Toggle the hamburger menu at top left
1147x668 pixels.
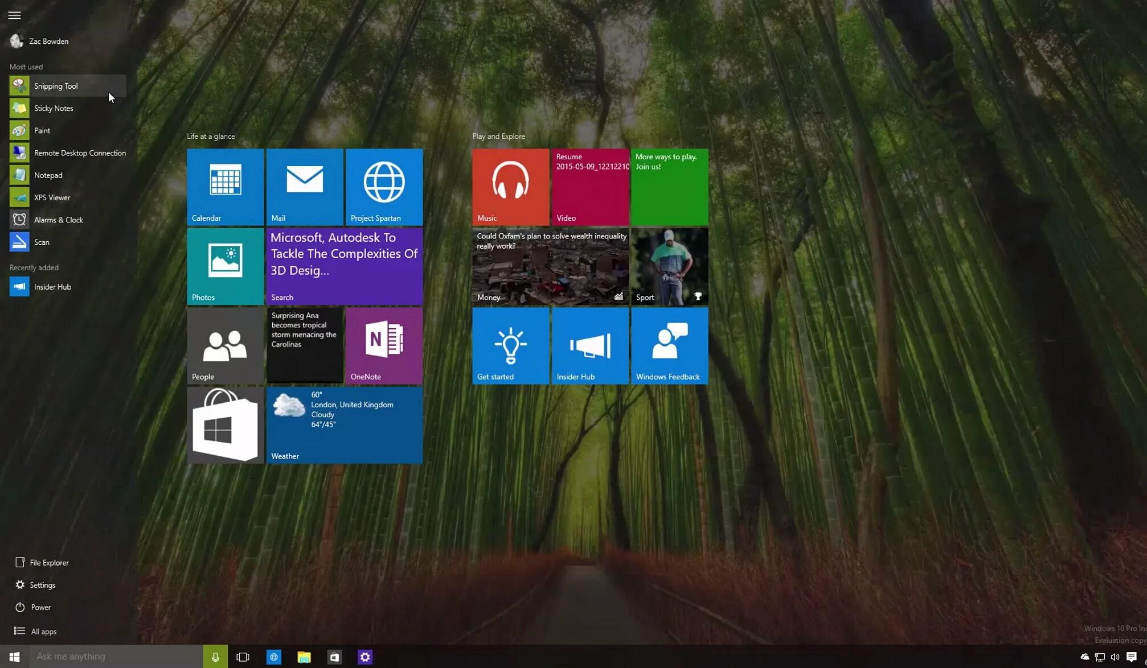pos(14,15)
